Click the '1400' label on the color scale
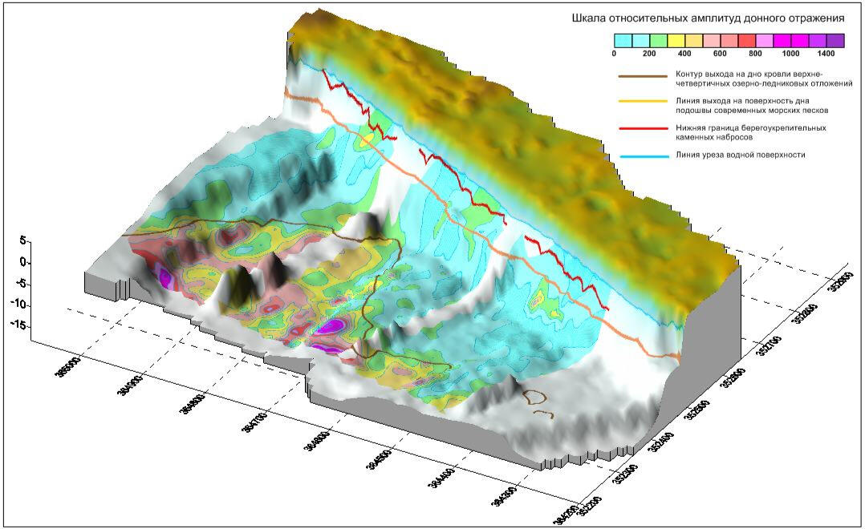865x529 pixels. coord(826,54)
